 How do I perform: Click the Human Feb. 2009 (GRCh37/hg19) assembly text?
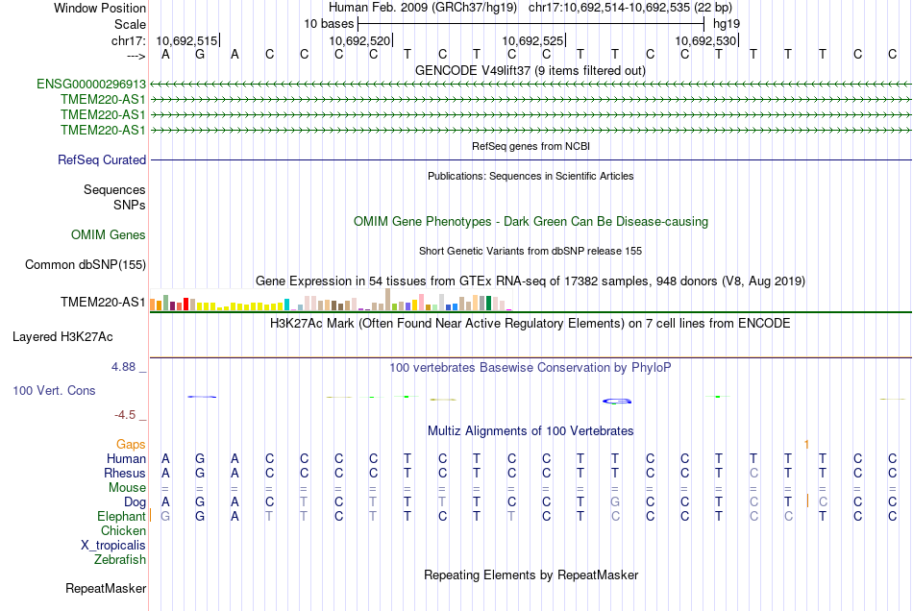click(423, 8)
